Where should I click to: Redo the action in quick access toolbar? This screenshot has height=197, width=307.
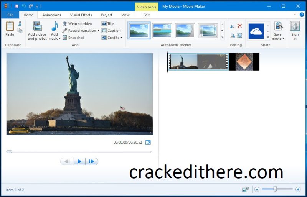(x=31, y=6)
